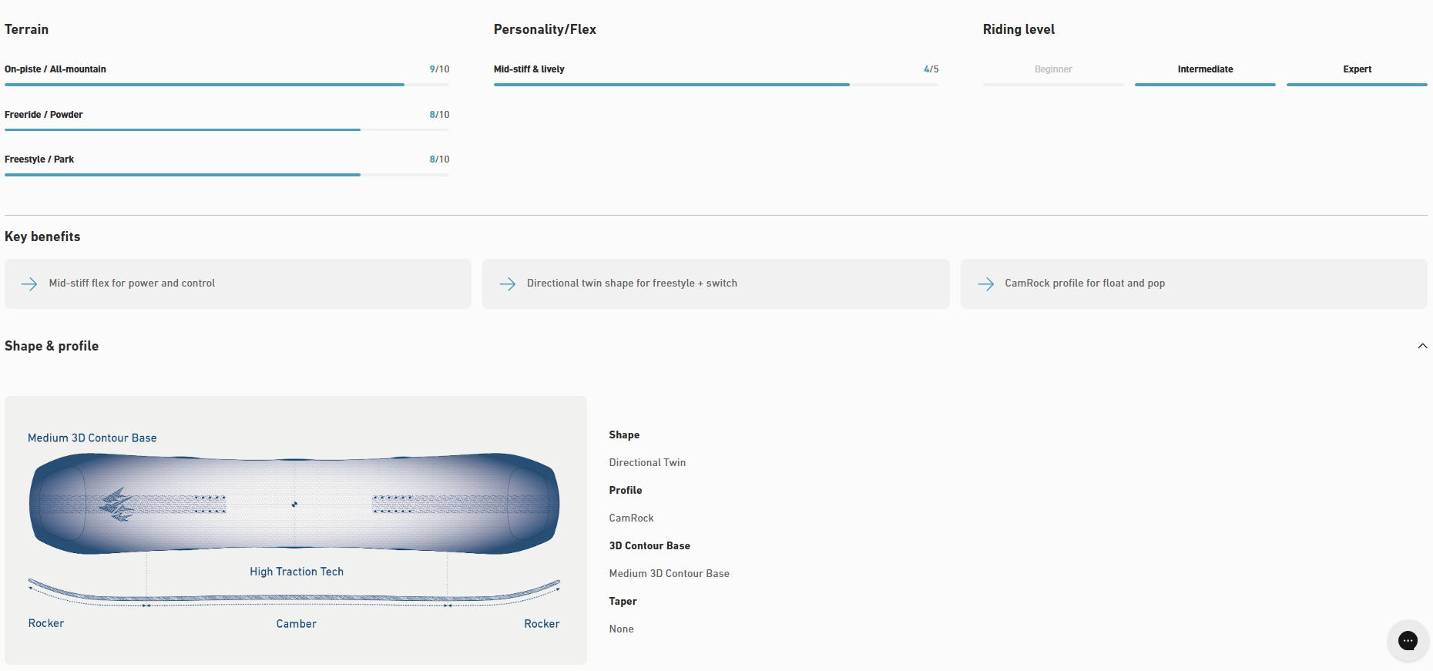Click the Freestyle / Park rating bar

pyautogui.click(x=227, y=175)
